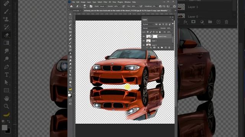
Task: Create new adjustment layer icon
Action: [158, 48]
